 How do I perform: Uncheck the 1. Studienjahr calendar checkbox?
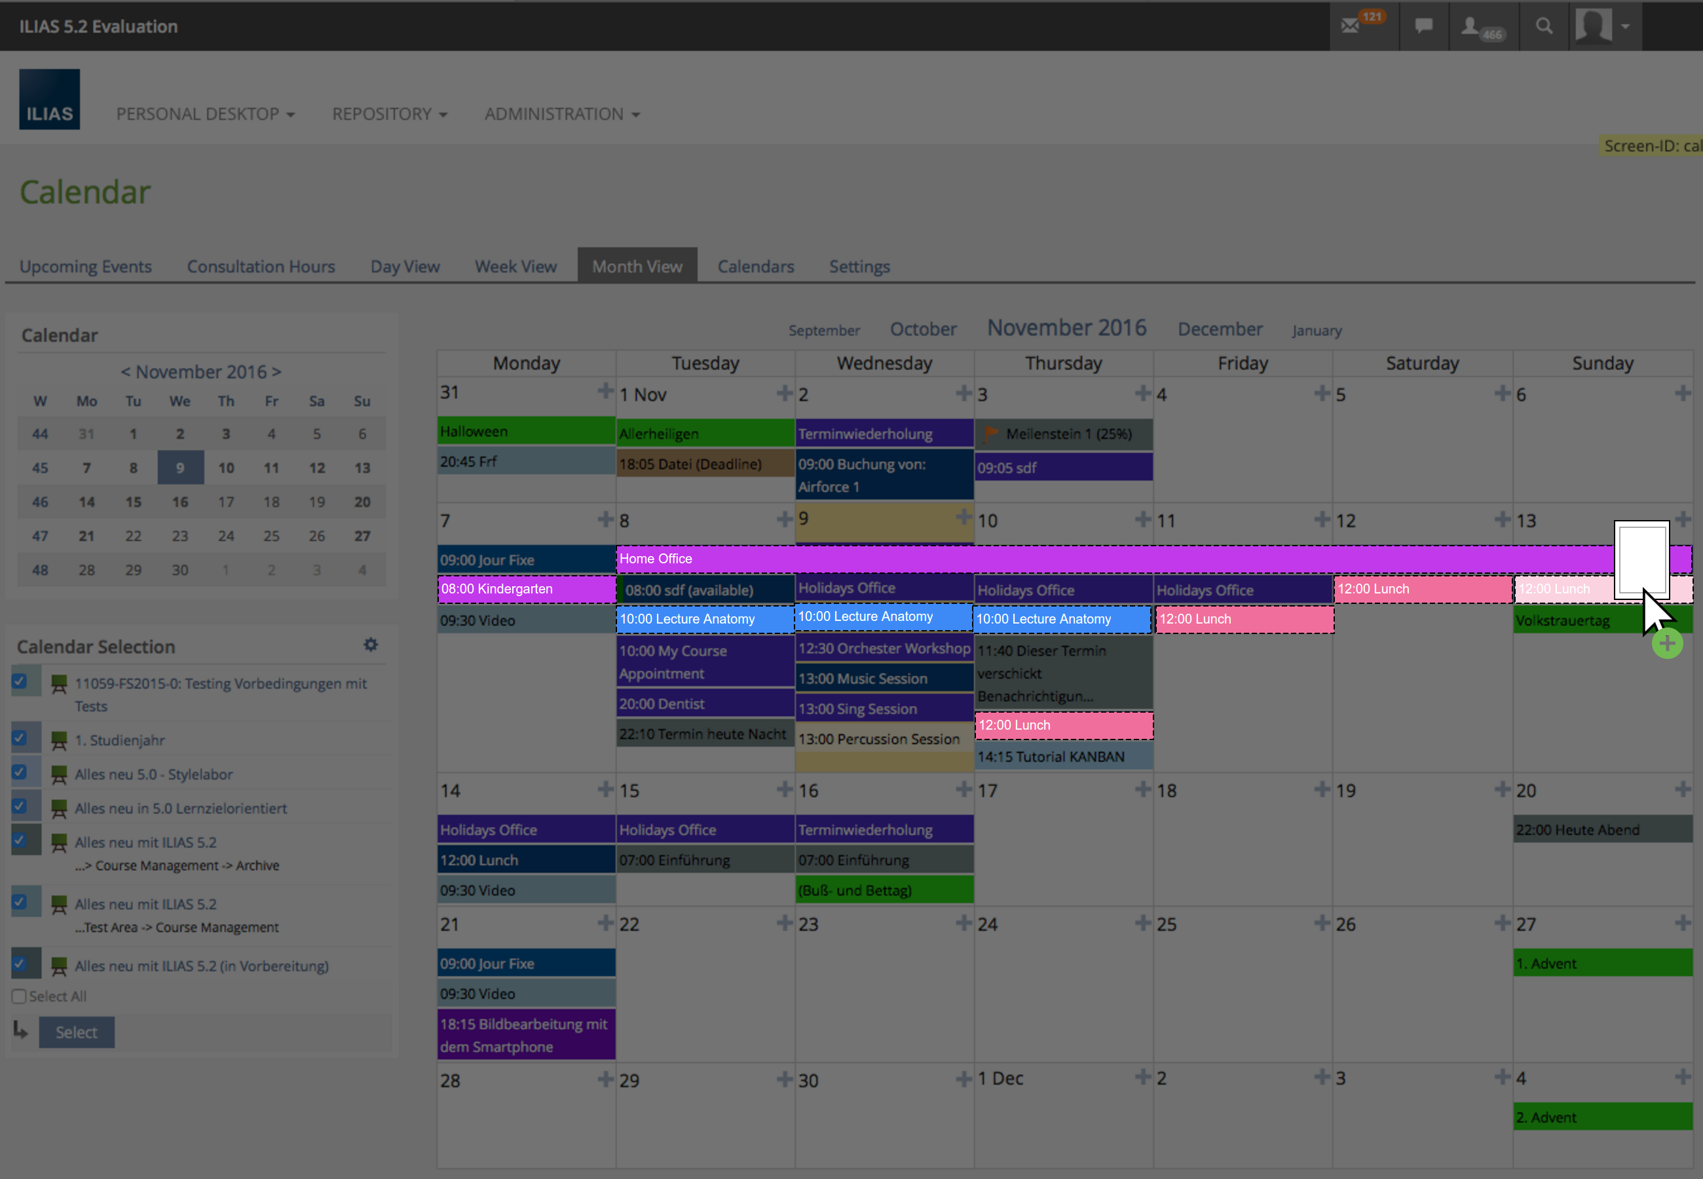pyautogui.click(x=20, y=738)
